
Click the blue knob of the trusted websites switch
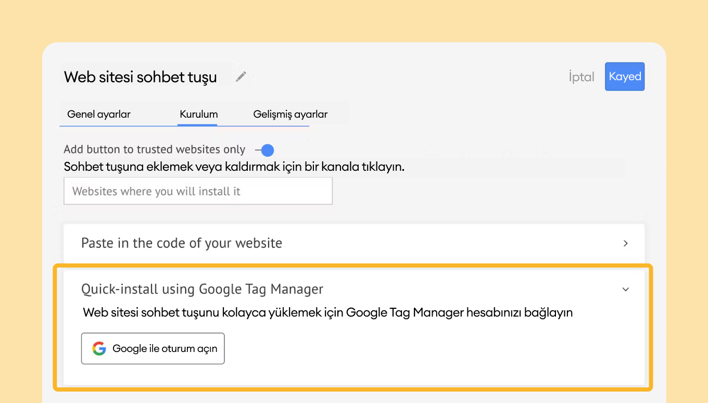click(268, 150)
